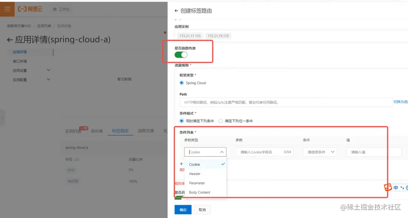The height and width of the screenshot is (218, 408).
Task: Click the 请输入值 value input
Action: click(x=374, y=152)
